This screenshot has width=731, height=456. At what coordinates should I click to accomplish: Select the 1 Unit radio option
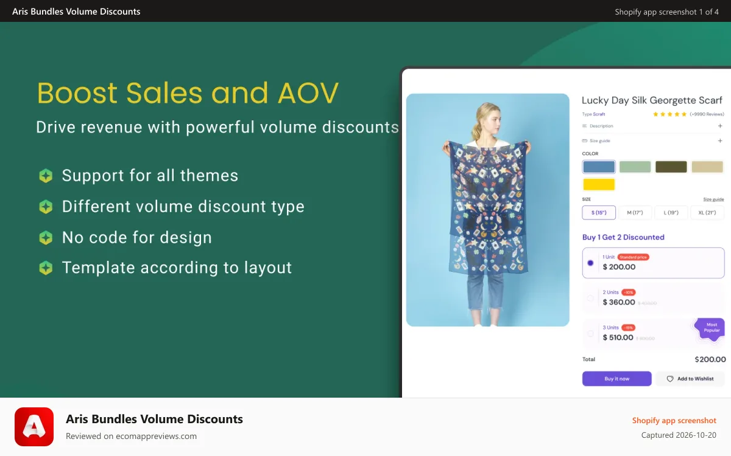[590, 263]
